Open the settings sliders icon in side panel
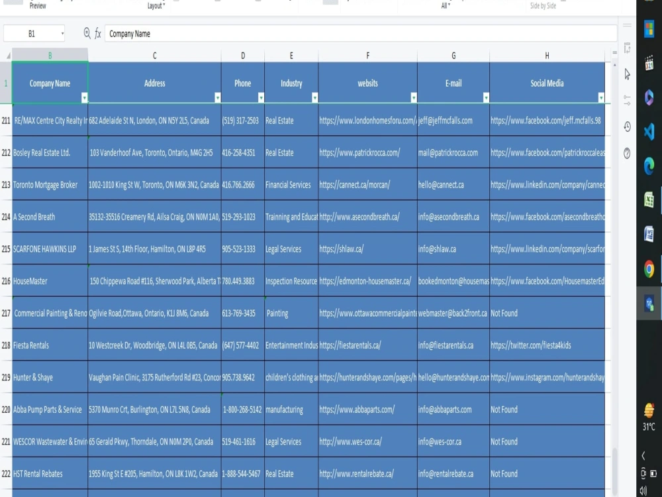The image size is (662, 497). (628, 101)
